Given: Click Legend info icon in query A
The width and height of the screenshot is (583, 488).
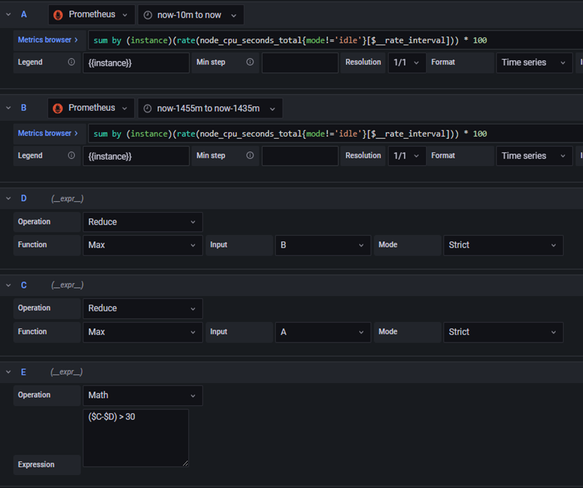Looking at the screenshot, I should 71,62.
